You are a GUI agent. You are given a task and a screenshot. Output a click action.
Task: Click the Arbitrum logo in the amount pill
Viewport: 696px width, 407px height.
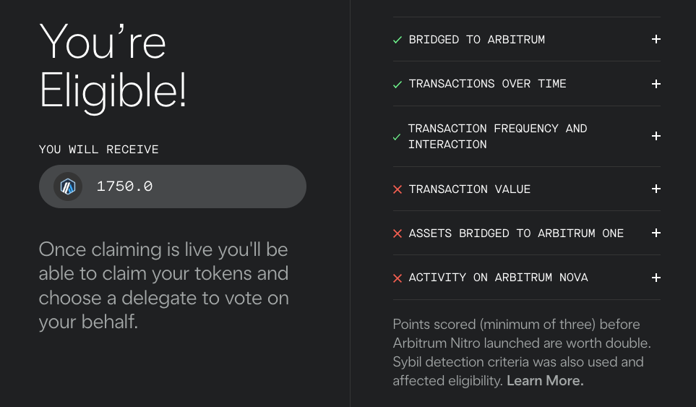click(68, 187)
